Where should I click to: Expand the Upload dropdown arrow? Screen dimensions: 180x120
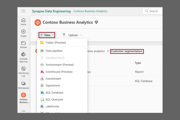[81, 35]
